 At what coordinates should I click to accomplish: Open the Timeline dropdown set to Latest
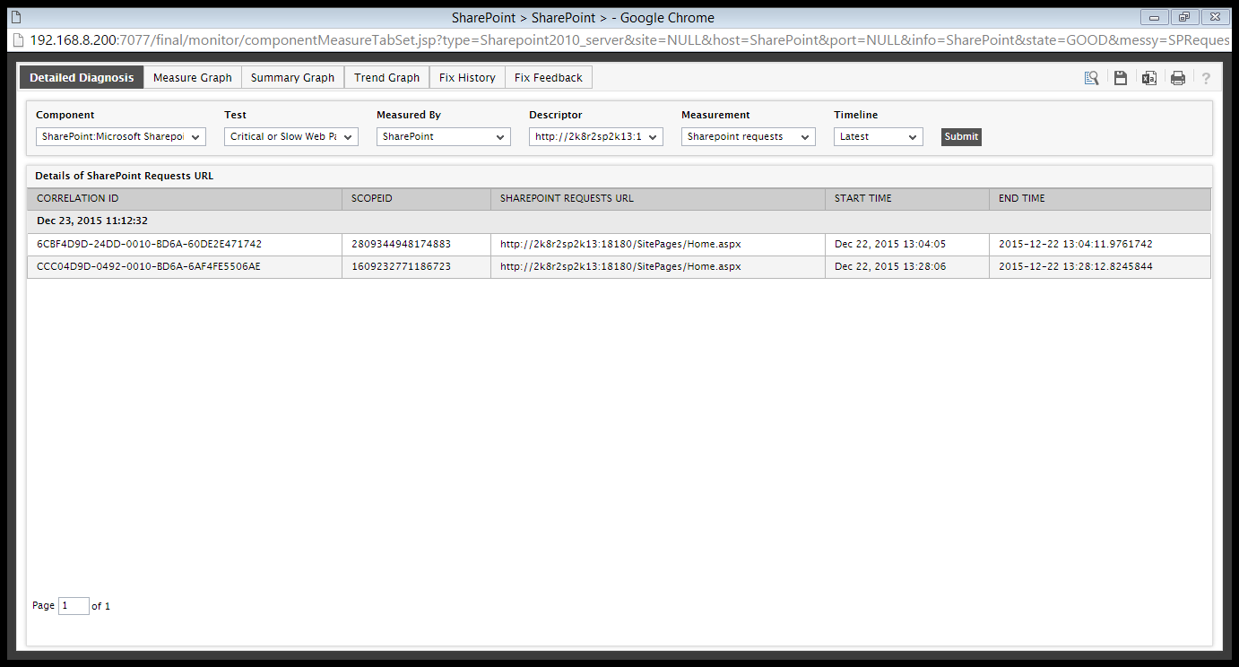[x=879, y=136]
